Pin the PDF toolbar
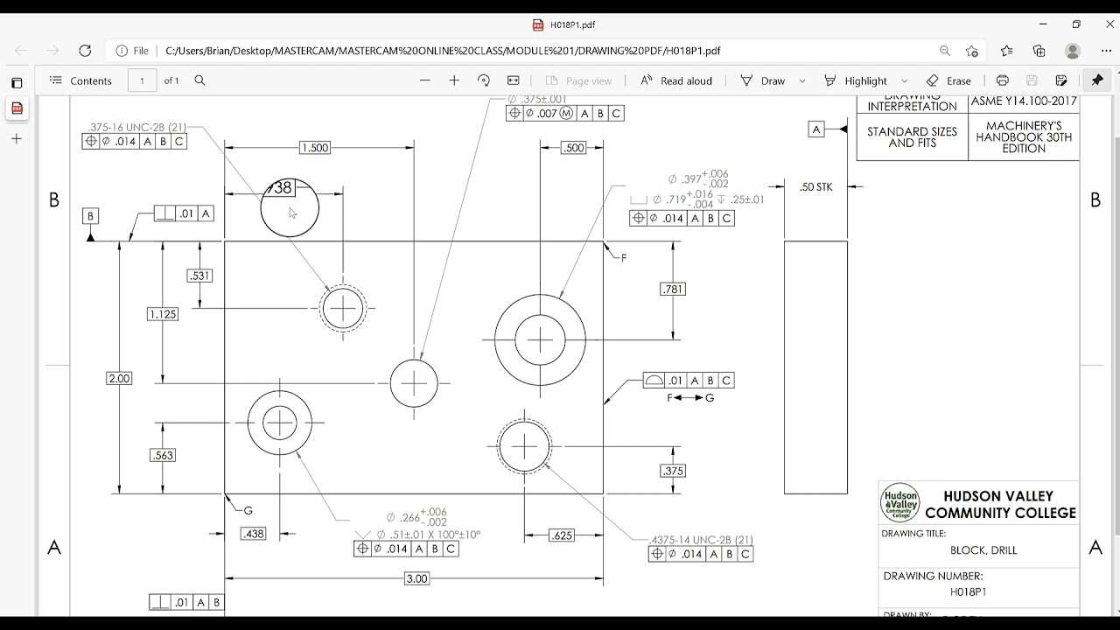 click(1097, 80)
